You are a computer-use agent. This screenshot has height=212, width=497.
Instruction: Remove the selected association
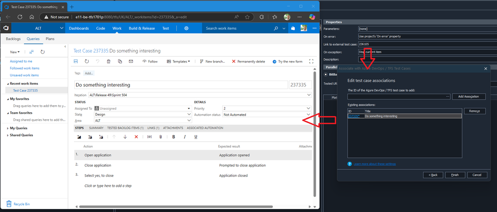pyautogui.click(x=475, y=111)
